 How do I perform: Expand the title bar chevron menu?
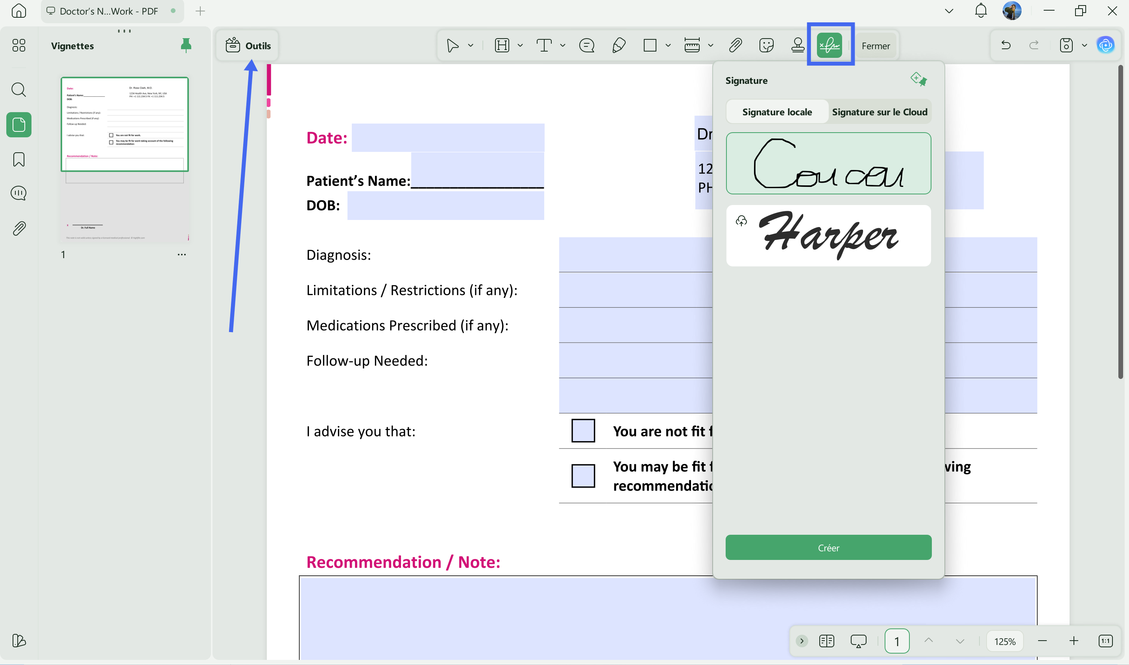[x=949, y=11]
